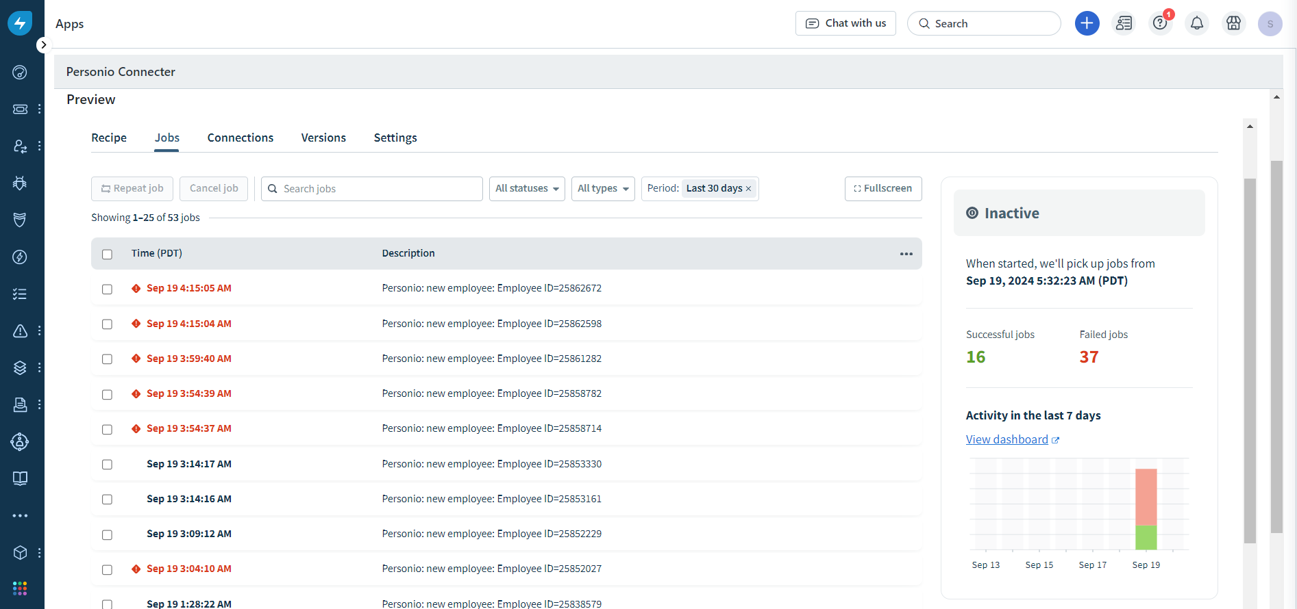This screenshot has height=609, width=1297.
Task: Click the Repeat job button
Action: (x=132, y=189)
